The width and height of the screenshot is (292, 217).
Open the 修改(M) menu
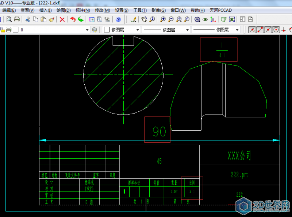(x=103, y=10)
